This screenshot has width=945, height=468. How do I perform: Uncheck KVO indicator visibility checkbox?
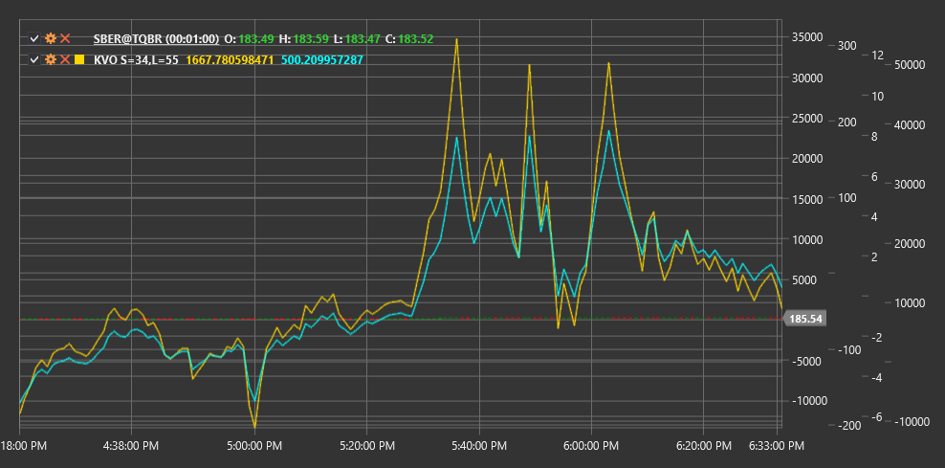point(34,59)
